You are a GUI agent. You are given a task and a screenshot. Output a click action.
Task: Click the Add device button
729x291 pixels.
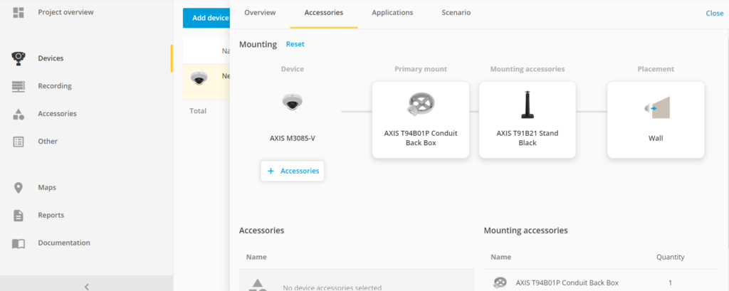(206, 18)
